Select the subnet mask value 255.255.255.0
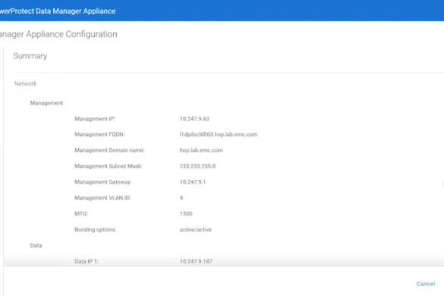This screenshot has width=444, height=296. click(x=197, y=166)
